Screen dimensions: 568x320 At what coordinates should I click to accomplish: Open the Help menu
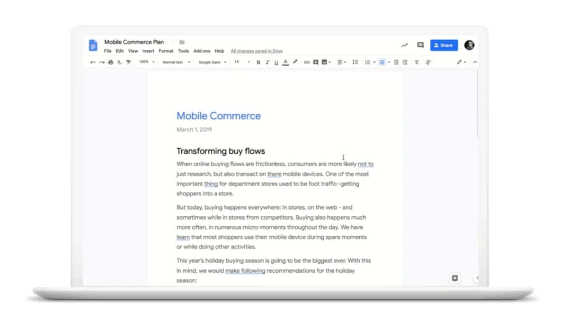(219, 51)
